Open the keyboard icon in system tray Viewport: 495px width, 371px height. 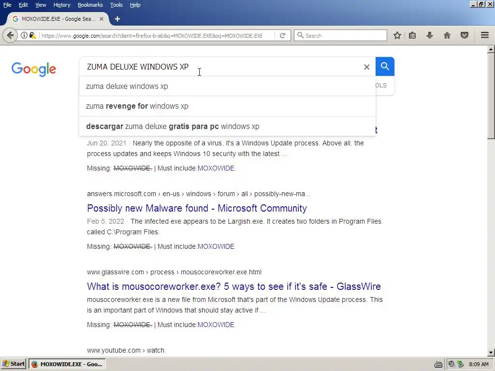coord(438,364)
